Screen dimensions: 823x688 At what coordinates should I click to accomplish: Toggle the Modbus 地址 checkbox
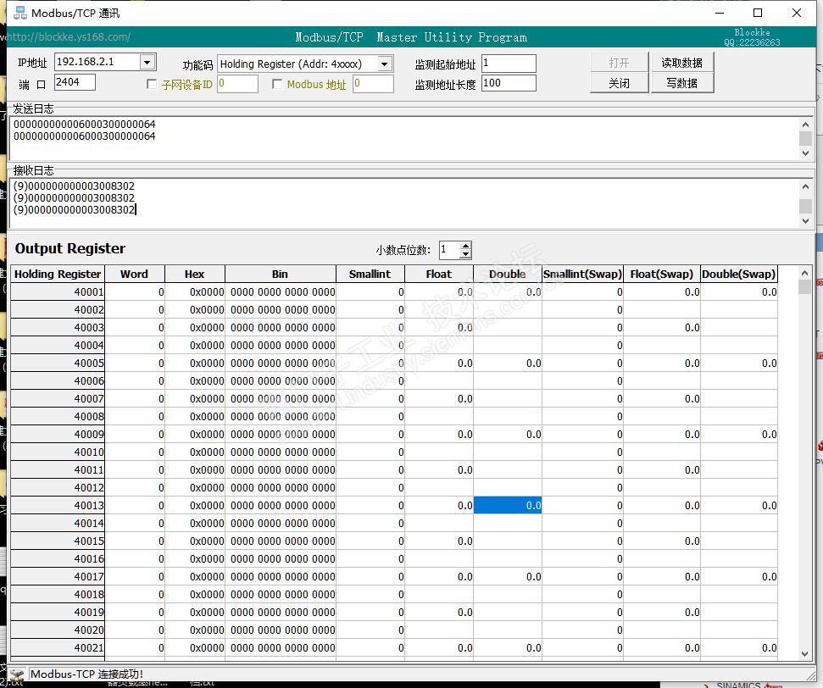tap(277, 84)
